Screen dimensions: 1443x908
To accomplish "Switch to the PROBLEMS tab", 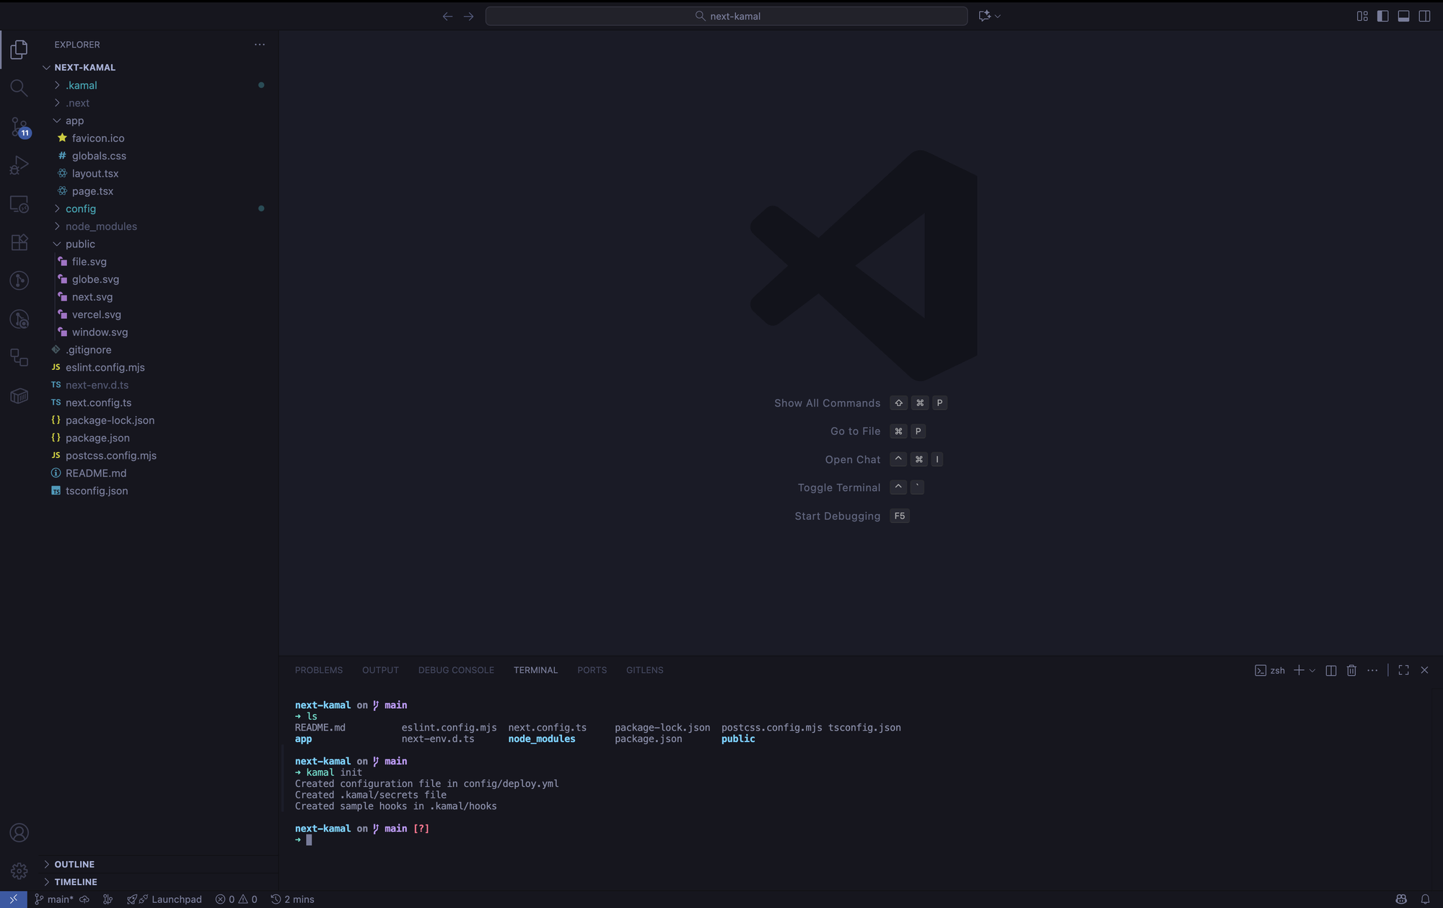I will pyautogui.click(x=318, y=670).
